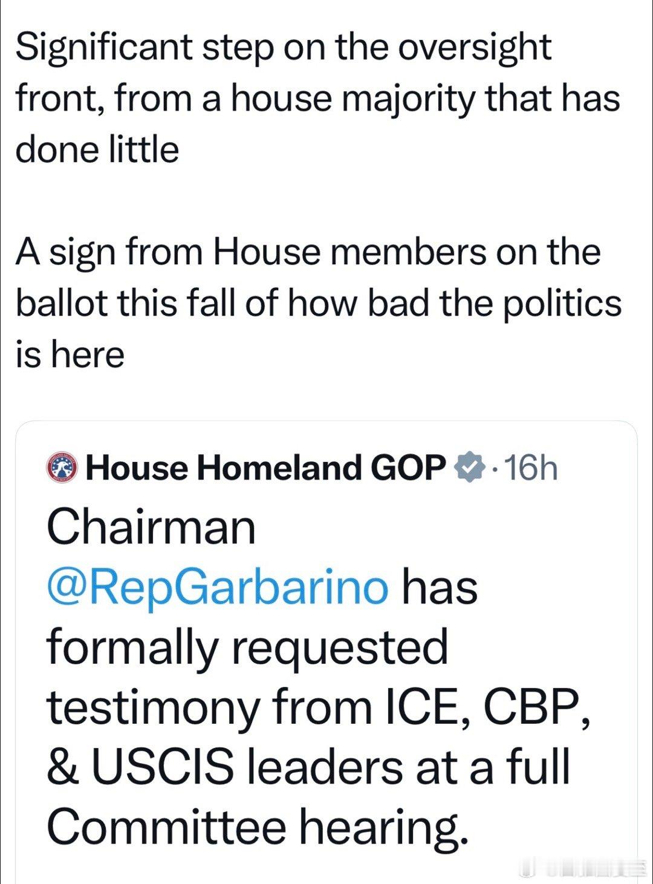Image resolution: width=653 pixels, height=884 pixels.
Task: Click the 16h timestamp
Action: pyautogui.click(x=530, y=467)
